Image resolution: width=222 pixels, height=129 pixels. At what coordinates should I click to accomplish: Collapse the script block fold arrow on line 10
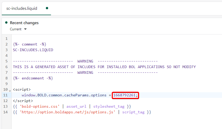[x=10, y=91]
